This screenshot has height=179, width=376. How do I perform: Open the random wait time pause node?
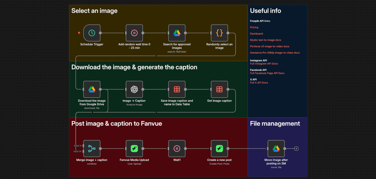(134, 33)
